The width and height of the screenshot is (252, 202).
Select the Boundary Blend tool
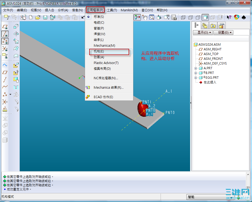pyautogui.click(x=16, y=49)
